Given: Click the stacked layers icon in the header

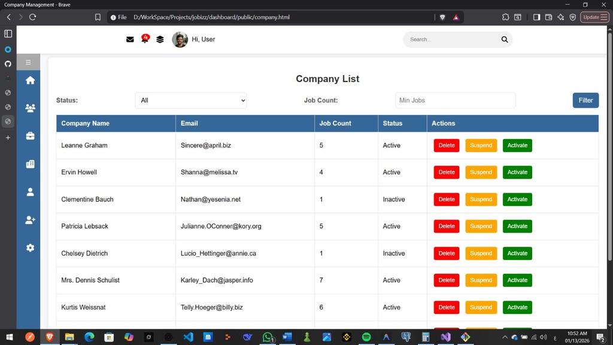Looking at the screenshot, I should pyautogui.click(x=160, y=40).
